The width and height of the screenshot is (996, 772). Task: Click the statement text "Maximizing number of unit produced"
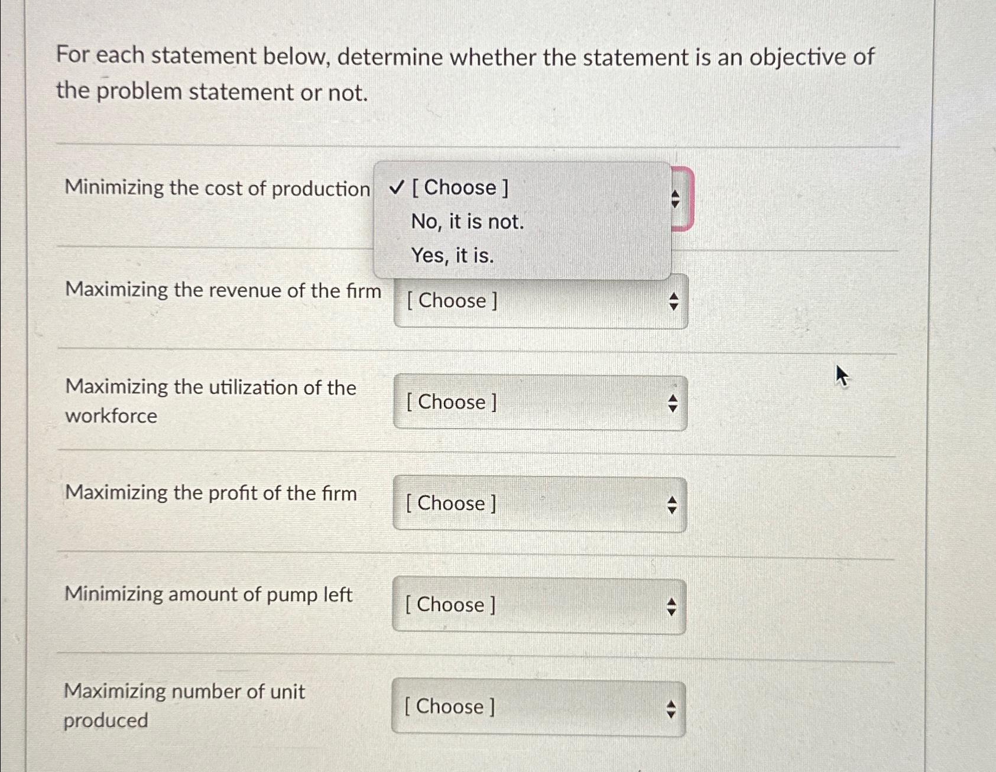(183, 705)
